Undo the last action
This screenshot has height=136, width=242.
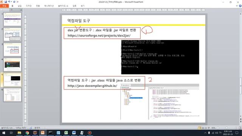[9, 2]
